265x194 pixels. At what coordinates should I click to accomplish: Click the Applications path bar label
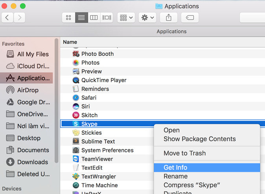171,31
